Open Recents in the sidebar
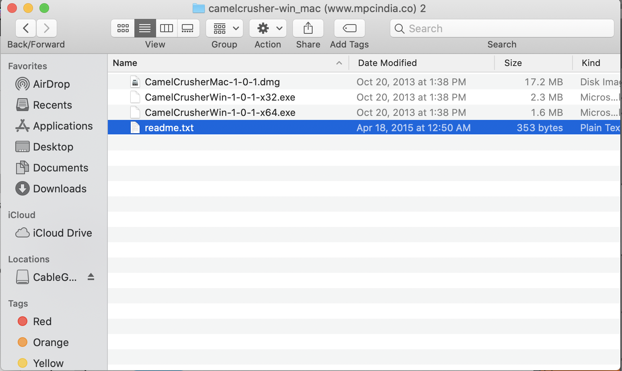The height and width of the screenshot is (371, 622). [44, 105]
